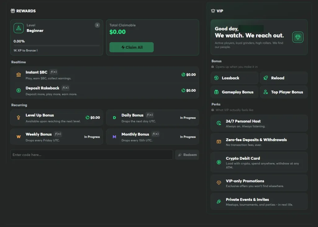Click the Total Claimable $0.00 value
This screenshot has height=227, width=318.
pos(117,32)
